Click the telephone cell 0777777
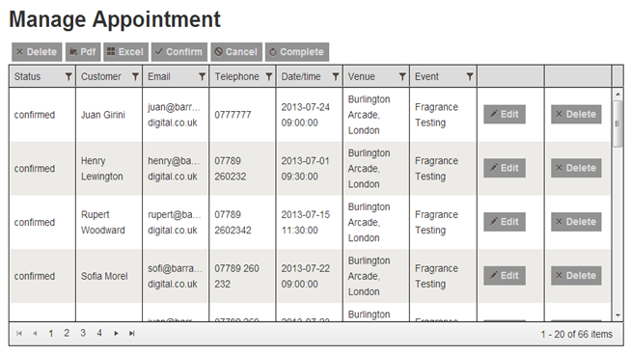Viewport: 631px width, 356px height. 242,115
